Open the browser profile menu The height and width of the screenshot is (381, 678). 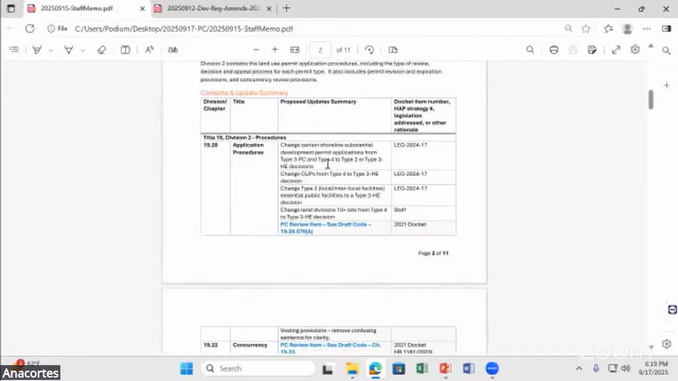coord(628,29)
